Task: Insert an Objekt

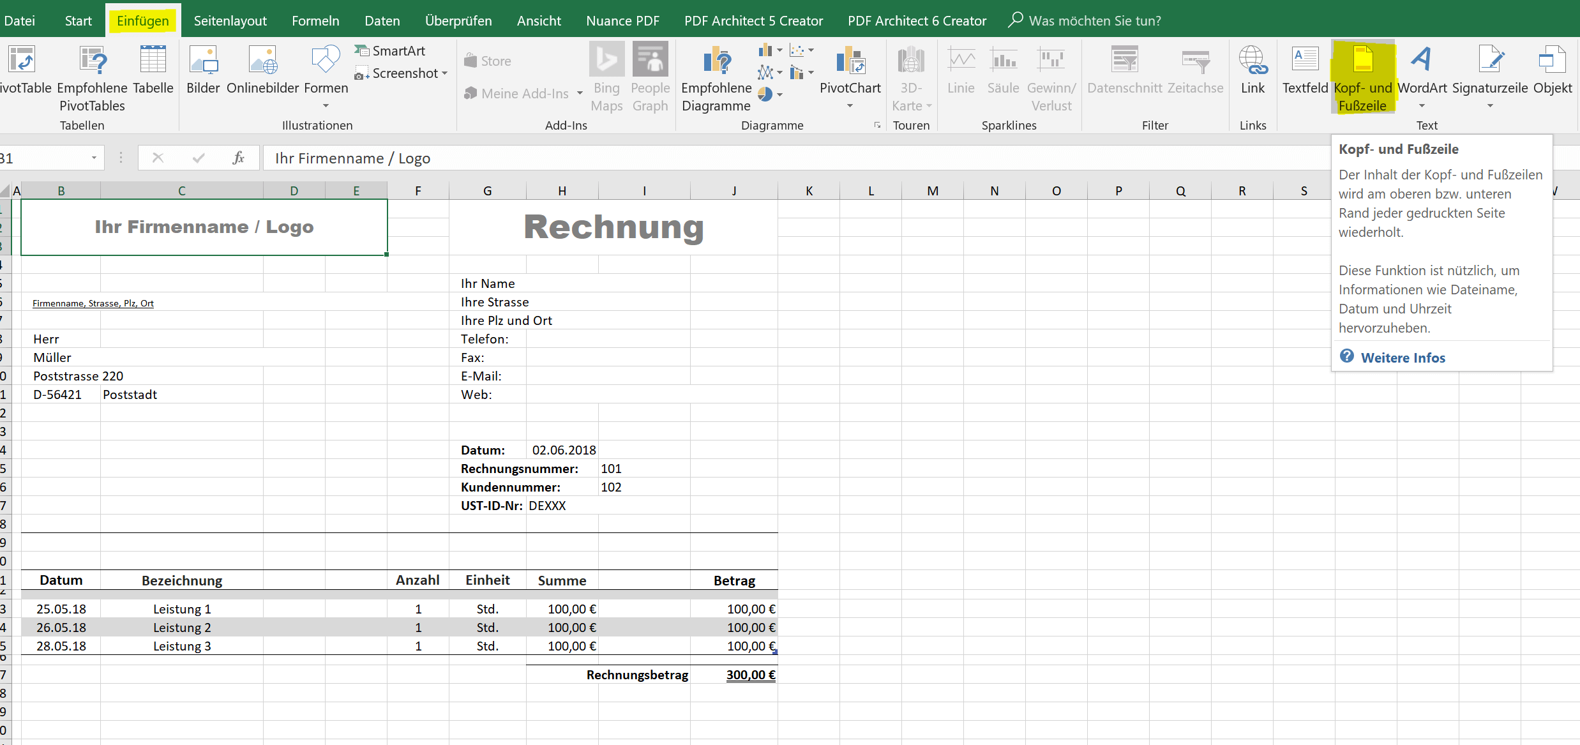Action: (x=1553, y=70)
